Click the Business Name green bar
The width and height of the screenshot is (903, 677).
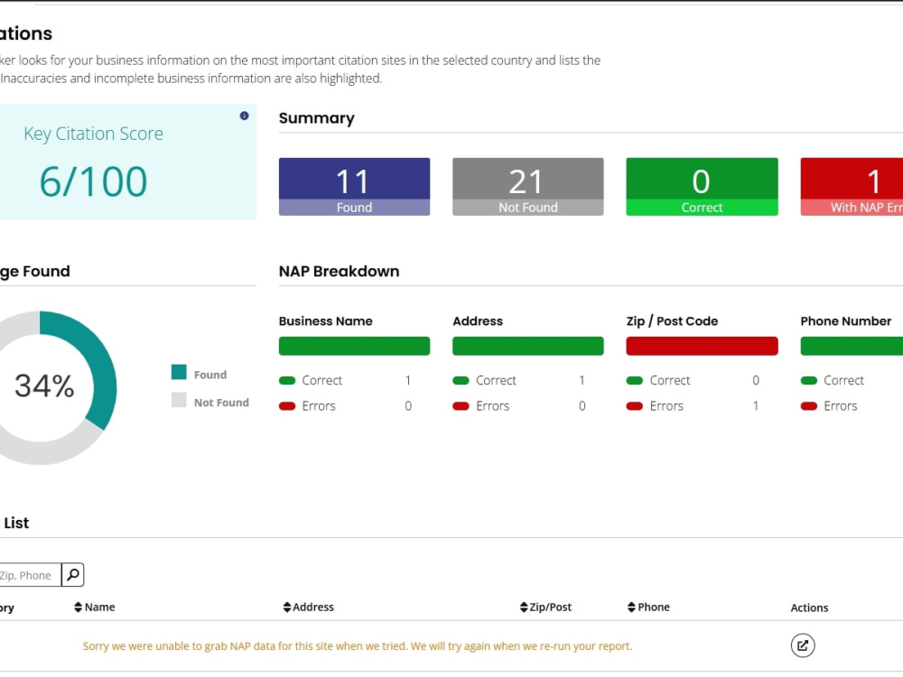coord(354,346)
